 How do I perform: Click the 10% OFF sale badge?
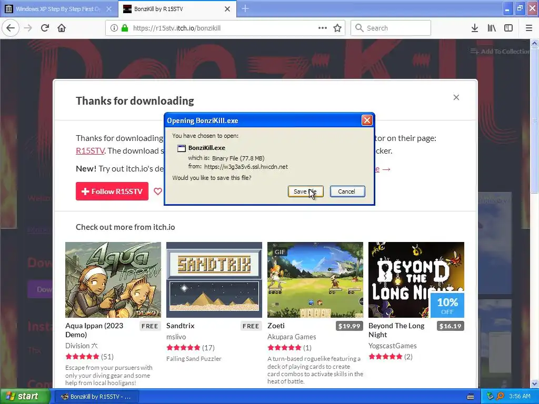[x=447, y=306]
